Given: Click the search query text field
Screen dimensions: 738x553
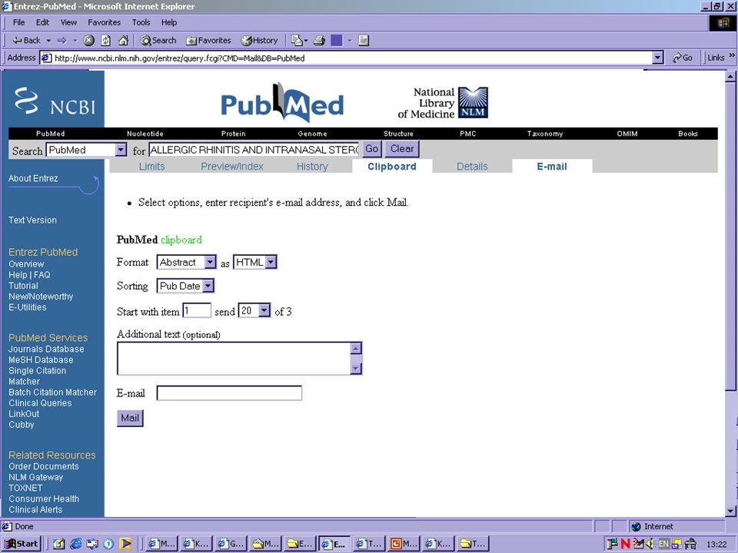Looking at the screenshot, I should click(254, 150).
